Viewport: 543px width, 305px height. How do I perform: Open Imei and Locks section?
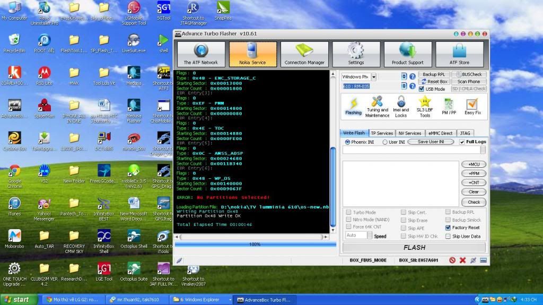pyautogui.click(x=401, y=107)
